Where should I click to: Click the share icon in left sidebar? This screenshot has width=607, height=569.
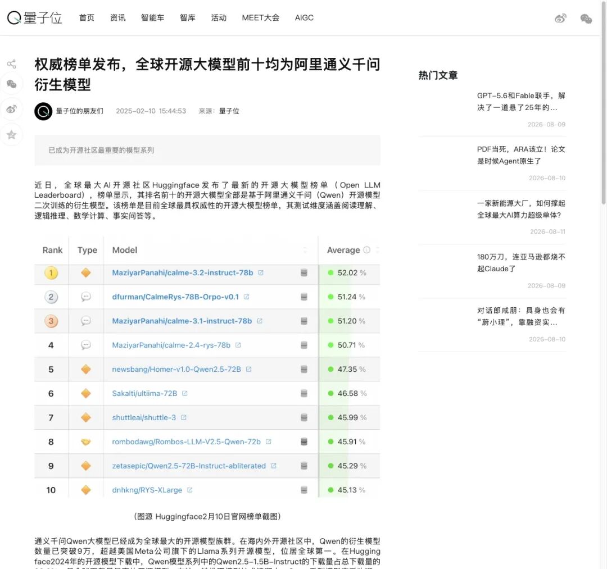pyautogui.click(x=12, y=64)
